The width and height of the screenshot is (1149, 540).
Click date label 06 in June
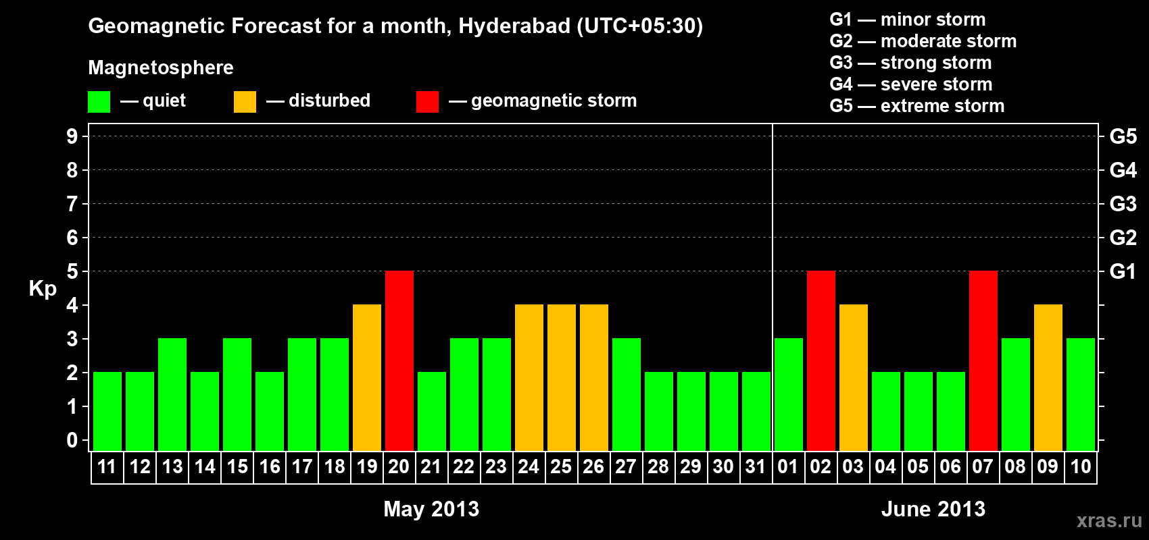950,467
